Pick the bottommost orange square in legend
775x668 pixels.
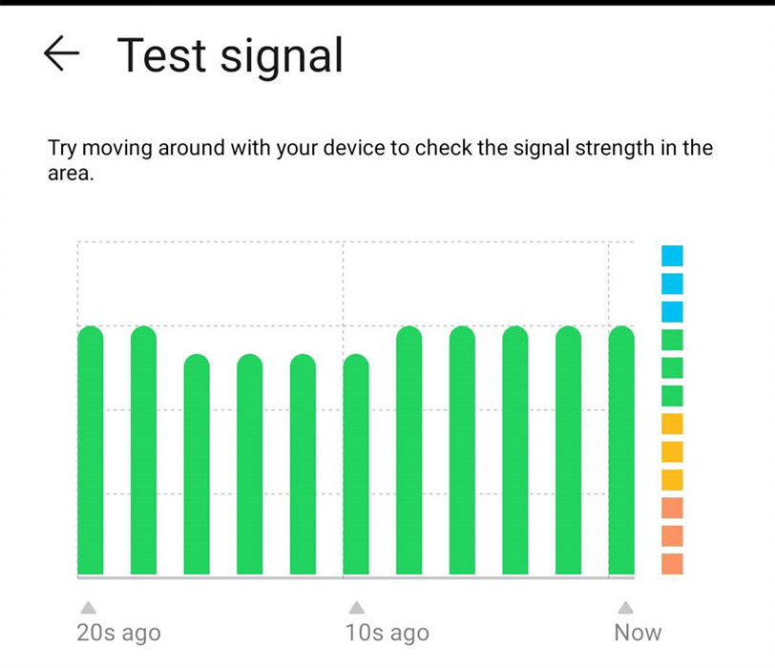672,564
